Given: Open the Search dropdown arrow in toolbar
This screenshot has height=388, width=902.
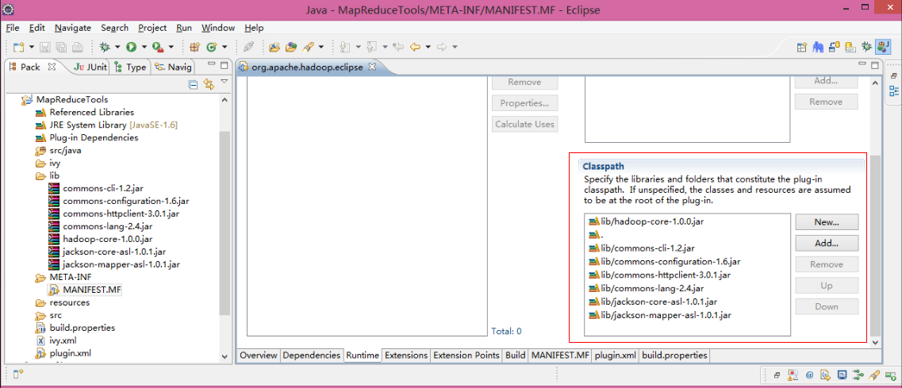Looking at the screenshot, I should (321, 47).
